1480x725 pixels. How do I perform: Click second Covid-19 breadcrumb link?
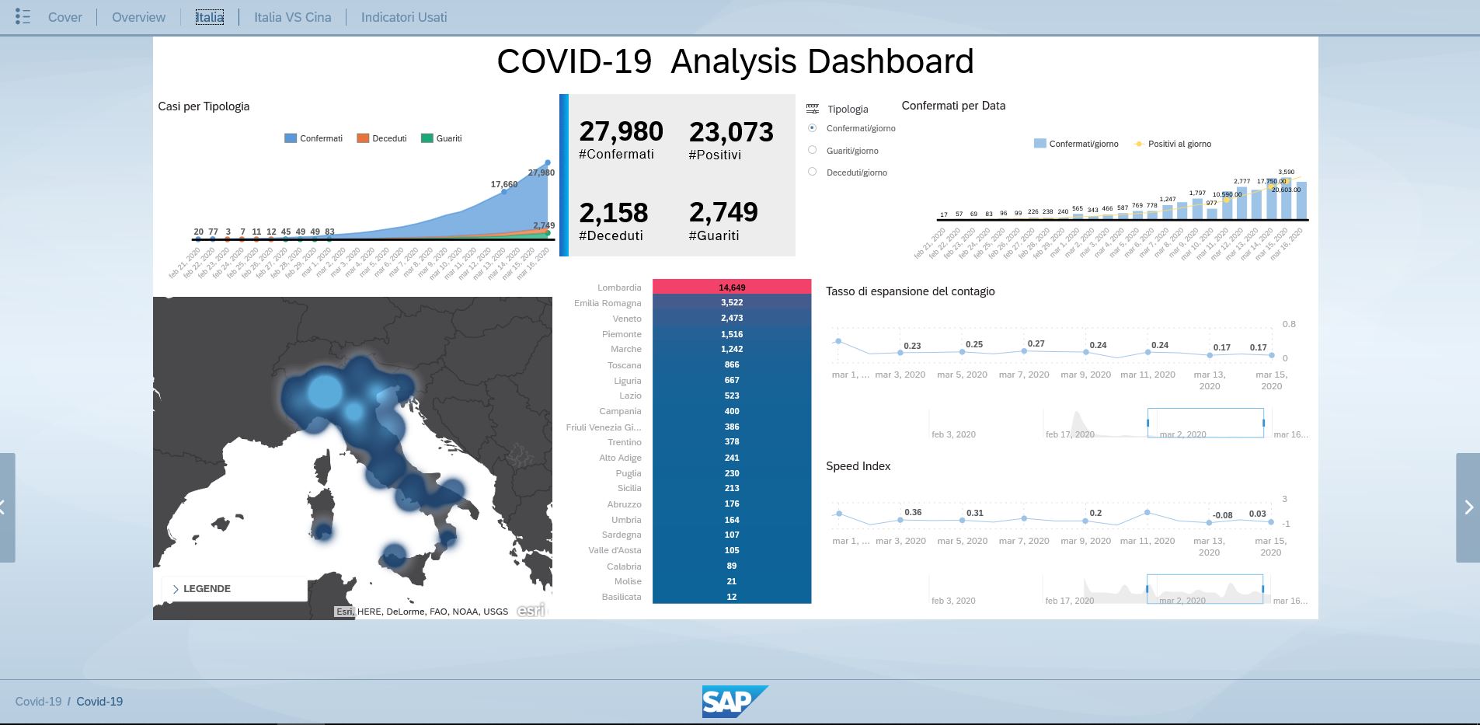pos(99,701)
